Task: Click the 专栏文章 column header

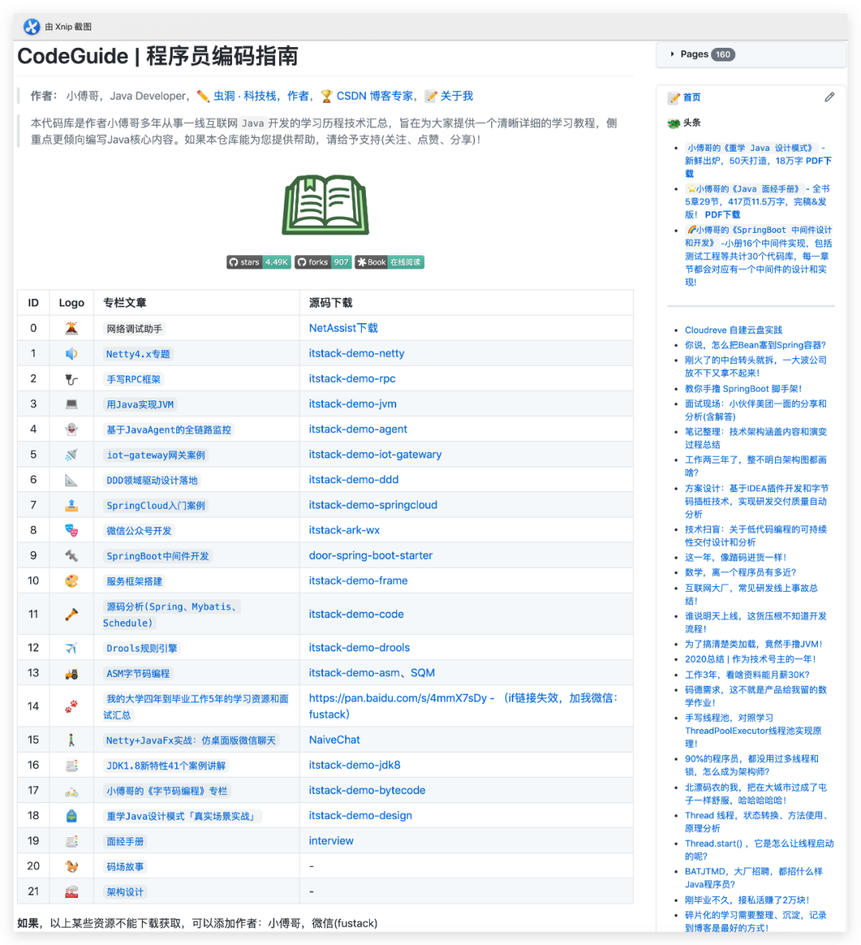Action: coord(124,302)
